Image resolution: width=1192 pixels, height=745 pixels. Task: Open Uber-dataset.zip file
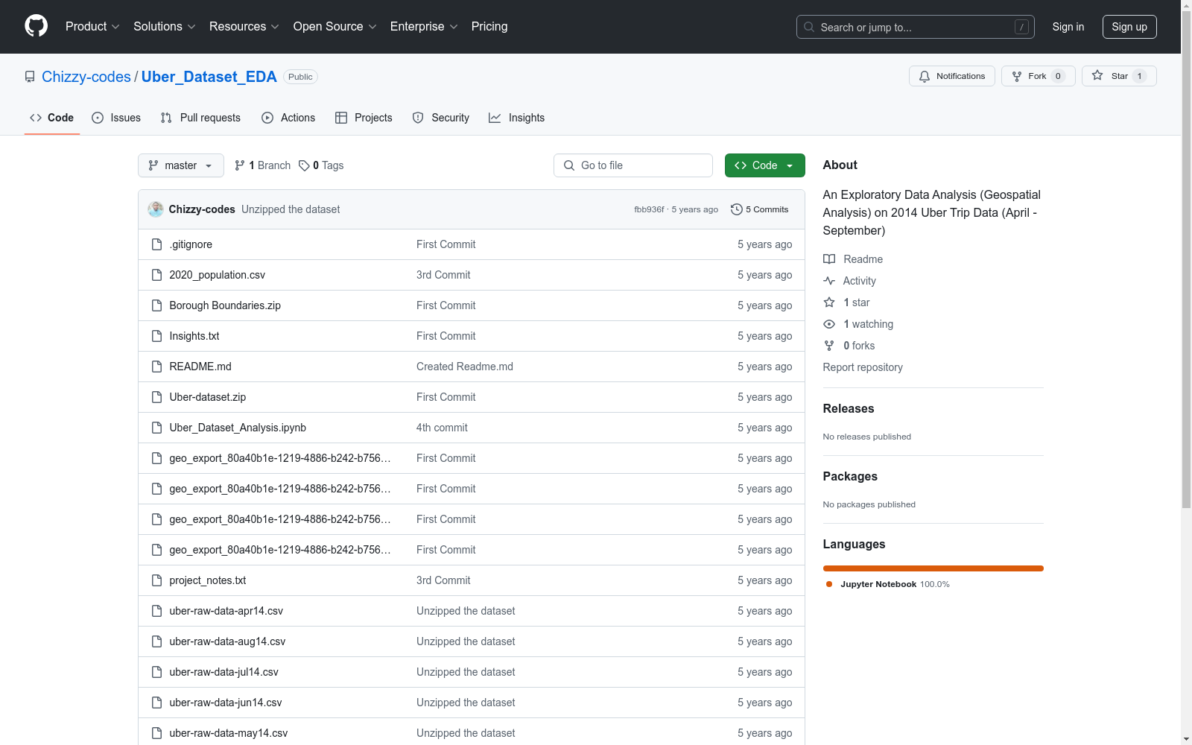[x=208, y=397]
